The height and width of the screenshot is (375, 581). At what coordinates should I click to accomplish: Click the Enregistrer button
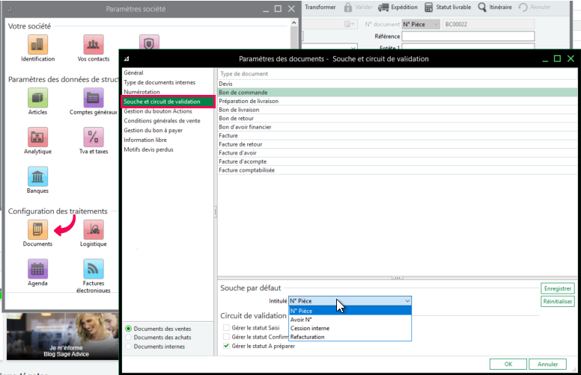pyautogui.click(x=558, y=288)
